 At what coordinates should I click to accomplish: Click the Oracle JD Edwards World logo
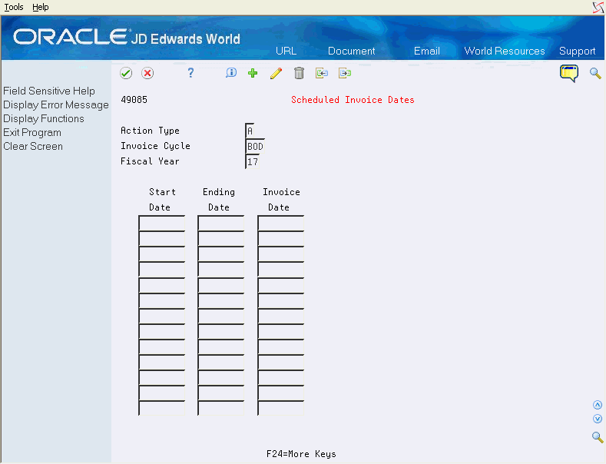click(127, 38)
